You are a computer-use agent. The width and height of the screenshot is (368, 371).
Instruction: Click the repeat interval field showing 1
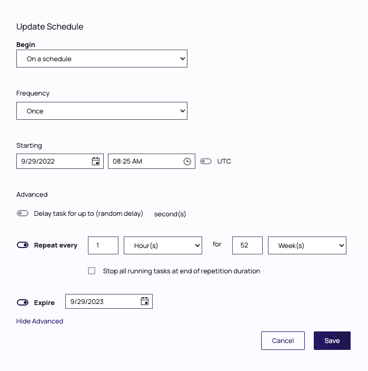[103, 245]
